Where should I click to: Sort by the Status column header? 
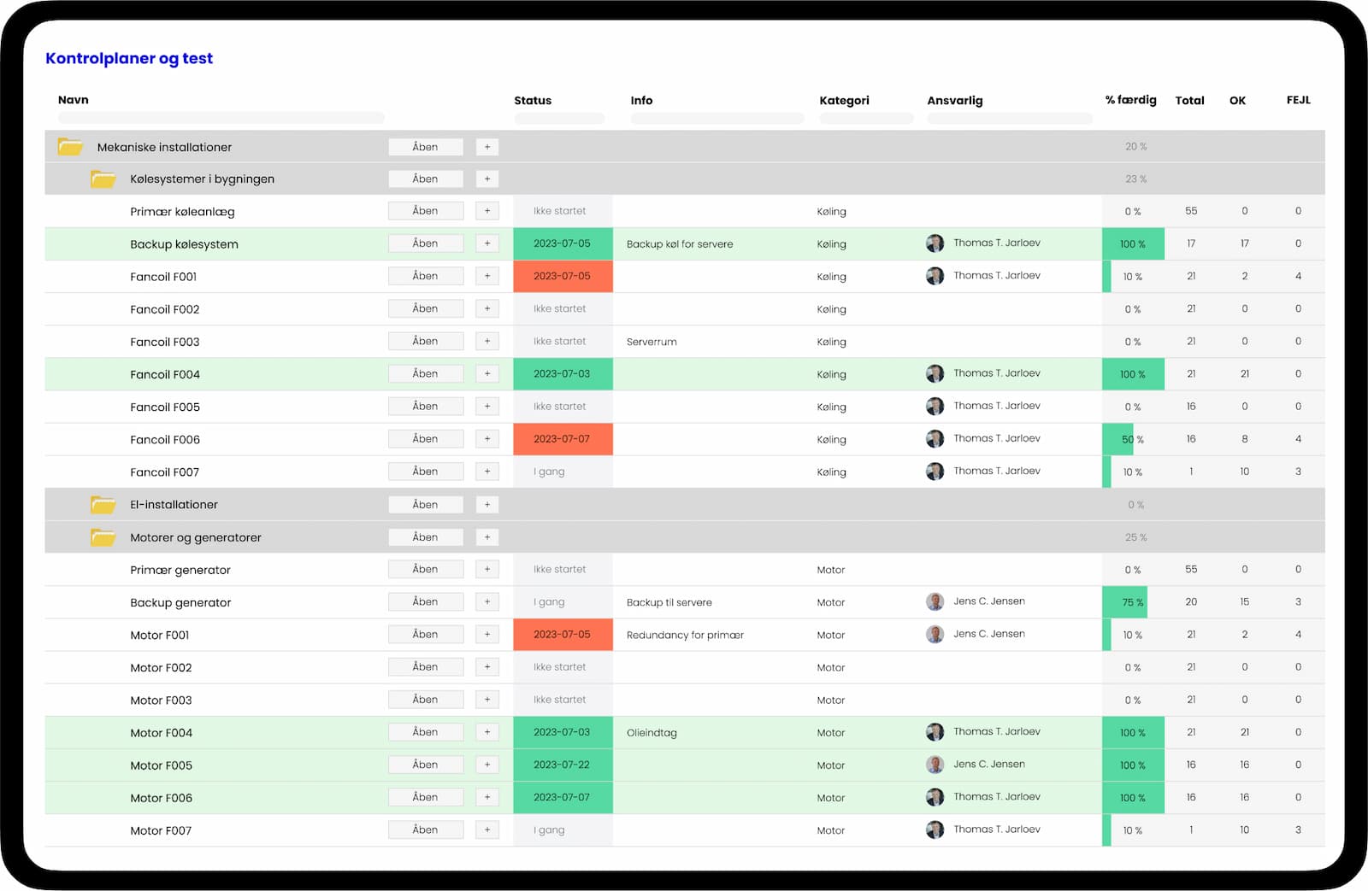click(533, 100)
